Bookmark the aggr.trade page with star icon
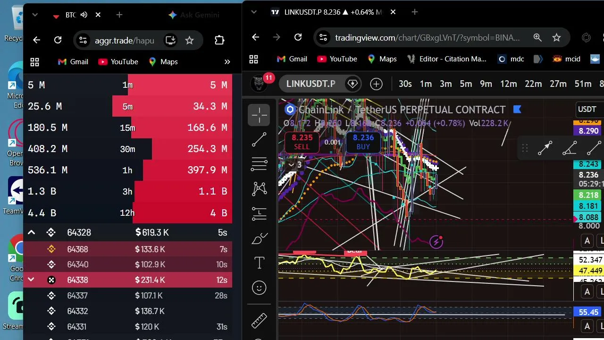Viewport: 604px width, 340px height. click(189, 40)
